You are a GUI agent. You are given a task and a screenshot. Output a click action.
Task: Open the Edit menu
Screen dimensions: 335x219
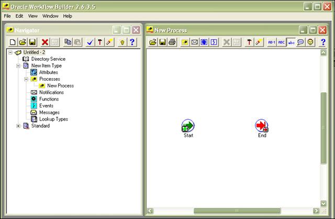[19, 16]
